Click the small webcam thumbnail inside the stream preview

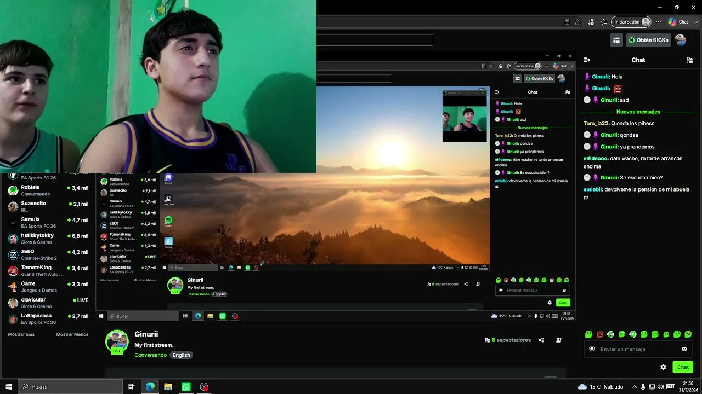coord(465,116)
